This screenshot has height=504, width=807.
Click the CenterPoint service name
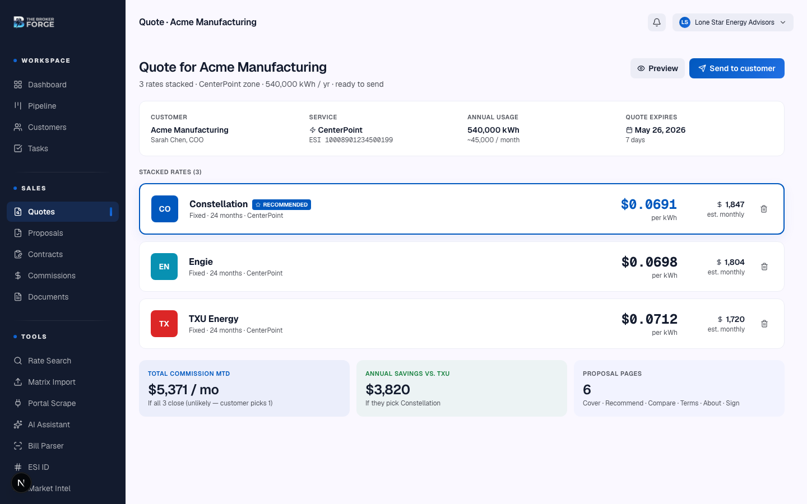[340, 130]
